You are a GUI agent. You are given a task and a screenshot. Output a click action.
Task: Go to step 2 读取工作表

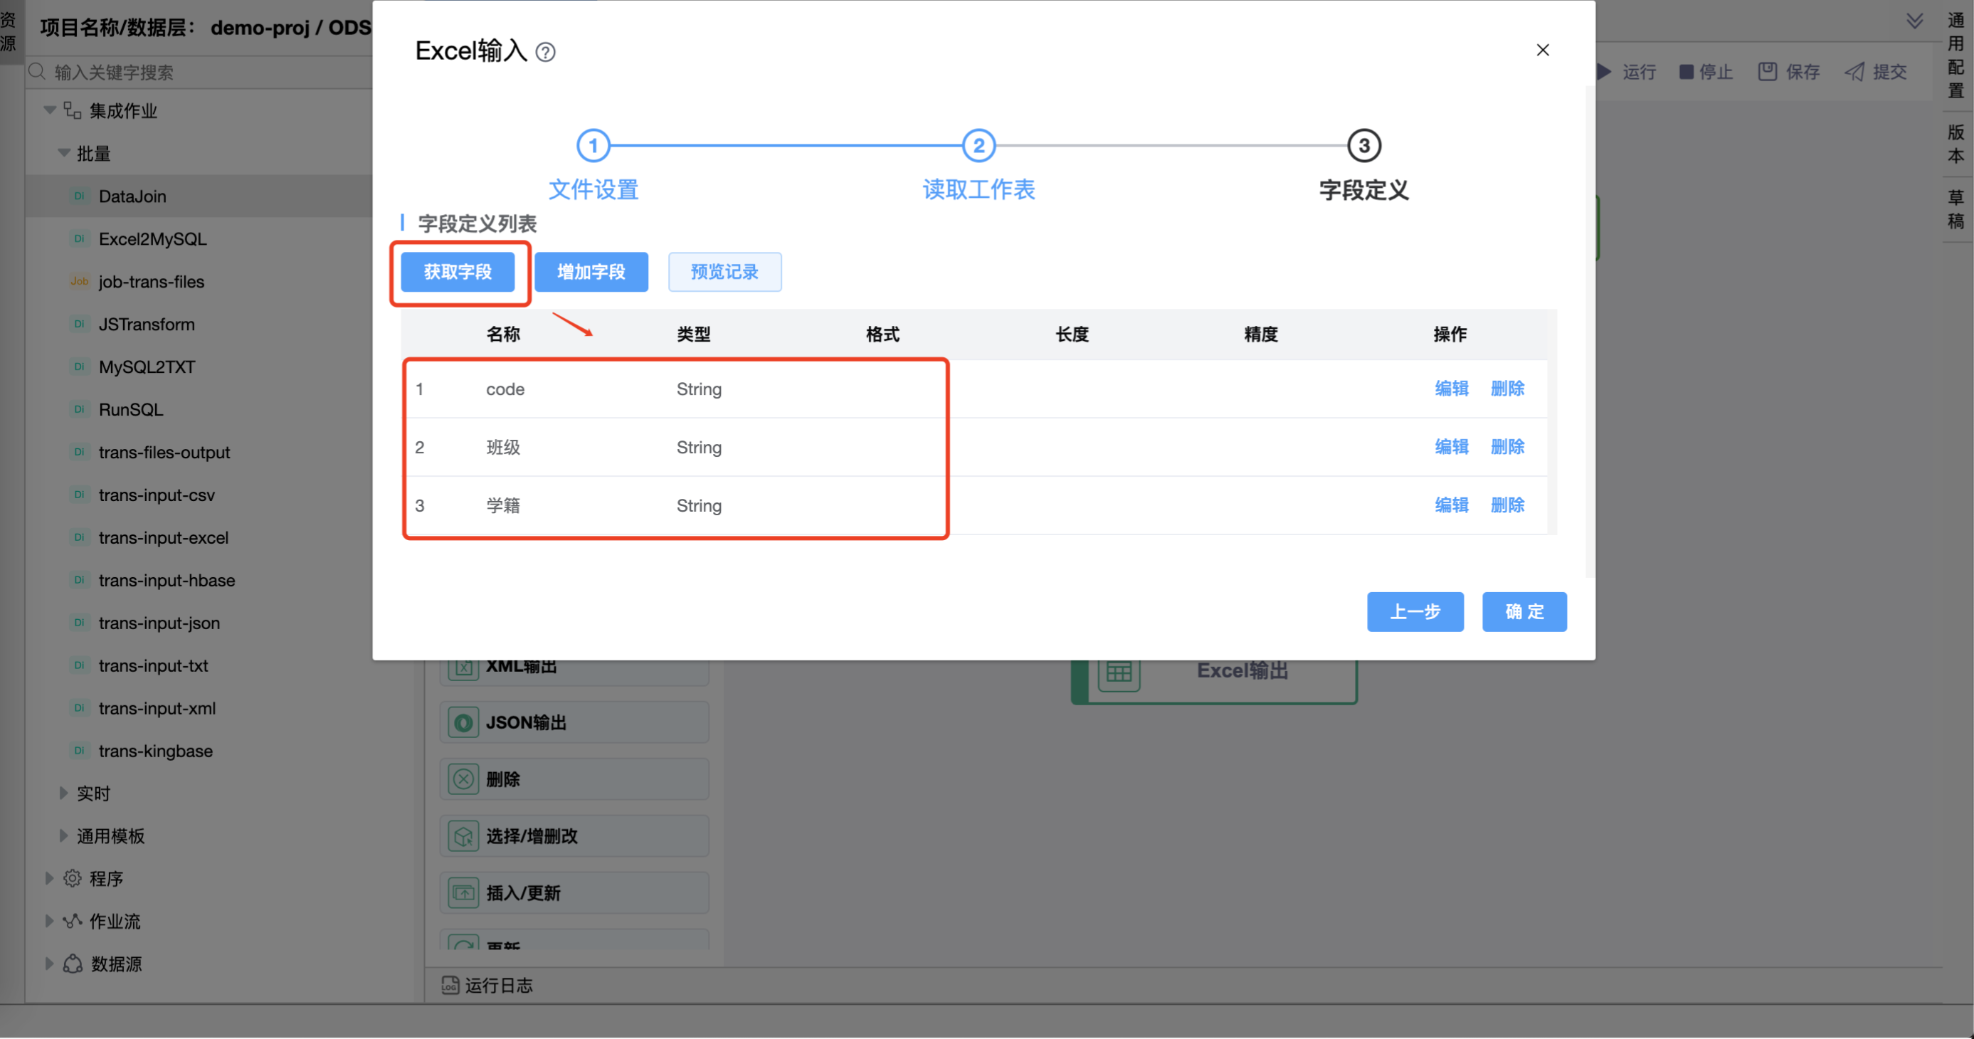click(x=978, y=146)
